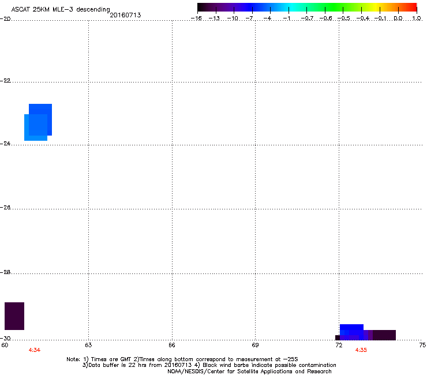Click the -22 latitude axis label
Image resolution: width=427 pixels, height=375 pixels.
point(5,81)
